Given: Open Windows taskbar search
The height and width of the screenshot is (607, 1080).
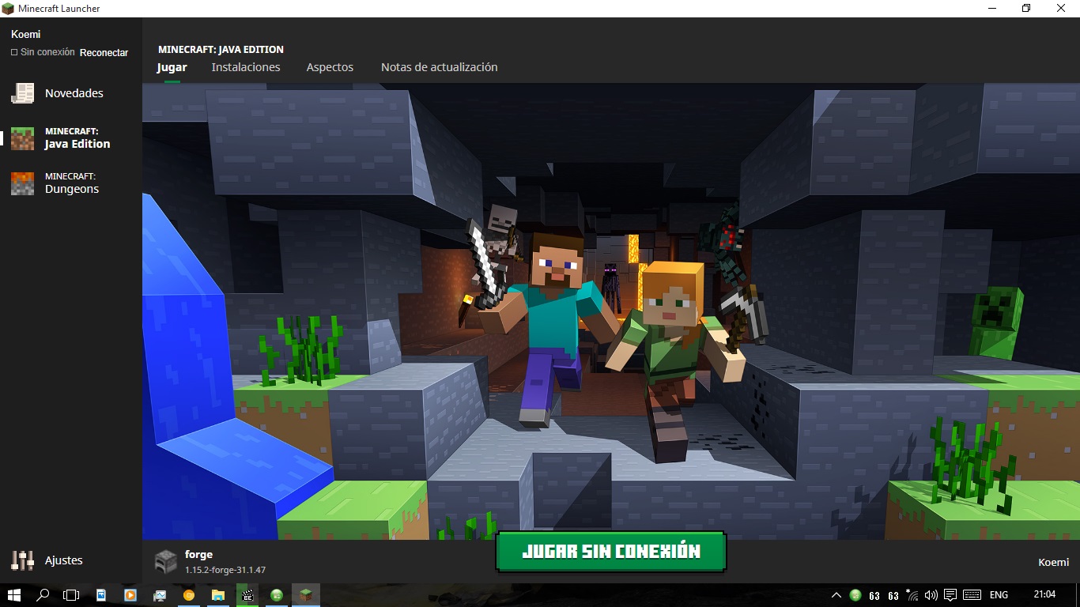Looking at the screenshot, I should [x=43, y=595].
